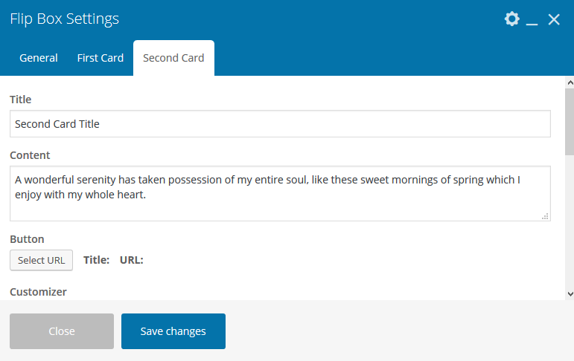The image size is (574, 361).
Task: Open the First Card tab
Action: [101, 58]
